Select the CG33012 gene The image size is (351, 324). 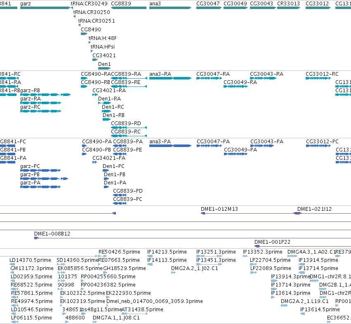(x=318, y=8)
